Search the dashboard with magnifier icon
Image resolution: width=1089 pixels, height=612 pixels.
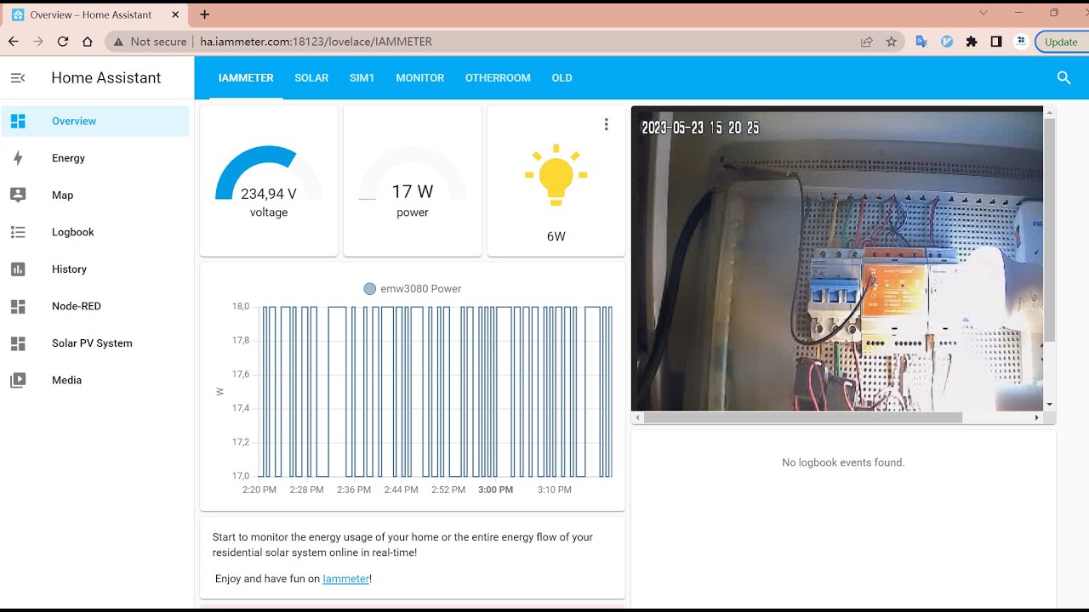[1063, 77]
